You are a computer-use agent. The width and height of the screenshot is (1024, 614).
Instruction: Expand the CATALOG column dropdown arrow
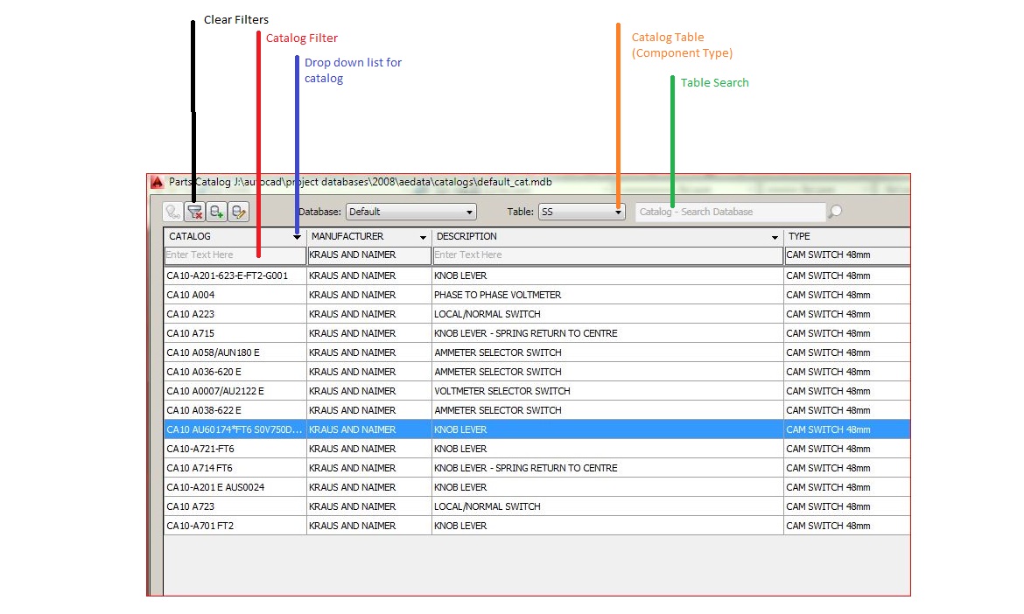298,237
